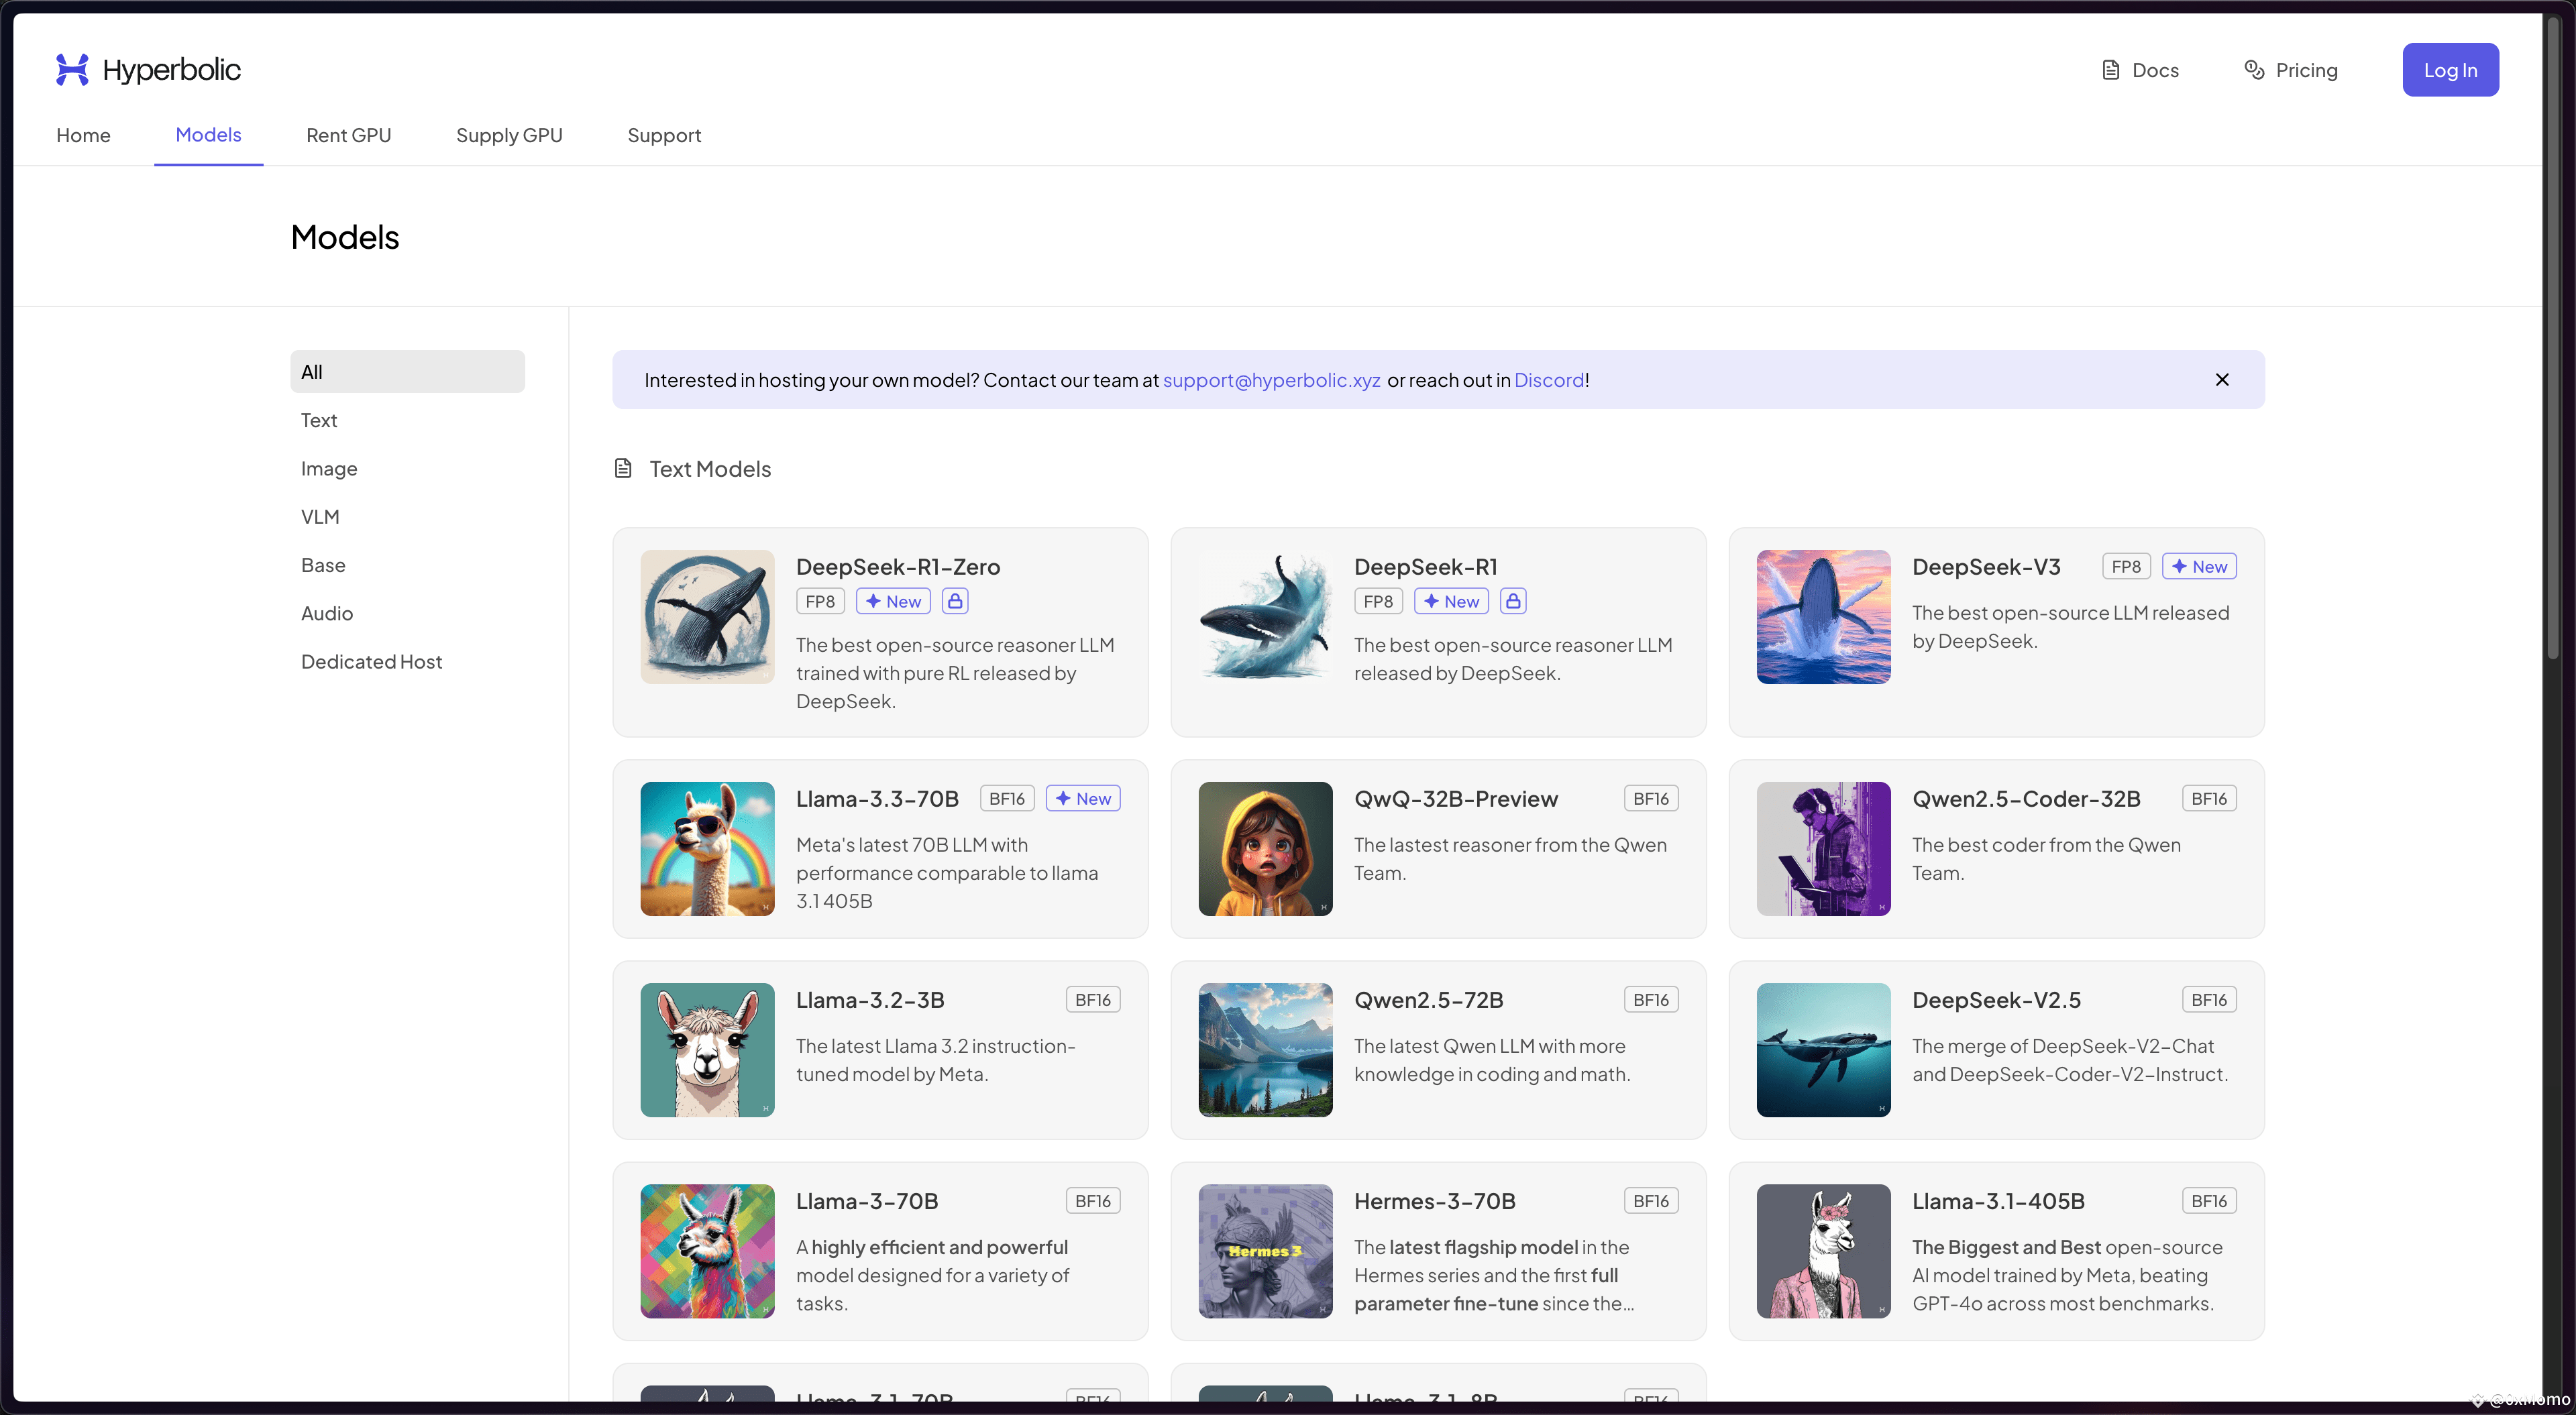The width and height of the screenshot is (2576, 1415).
Task: Click the Text Models section document icon
Action: pyautogui.click(x=623, y=468)
